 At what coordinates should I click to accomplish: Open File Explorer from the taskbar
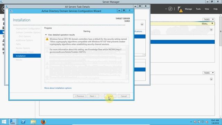pos(33,122)
